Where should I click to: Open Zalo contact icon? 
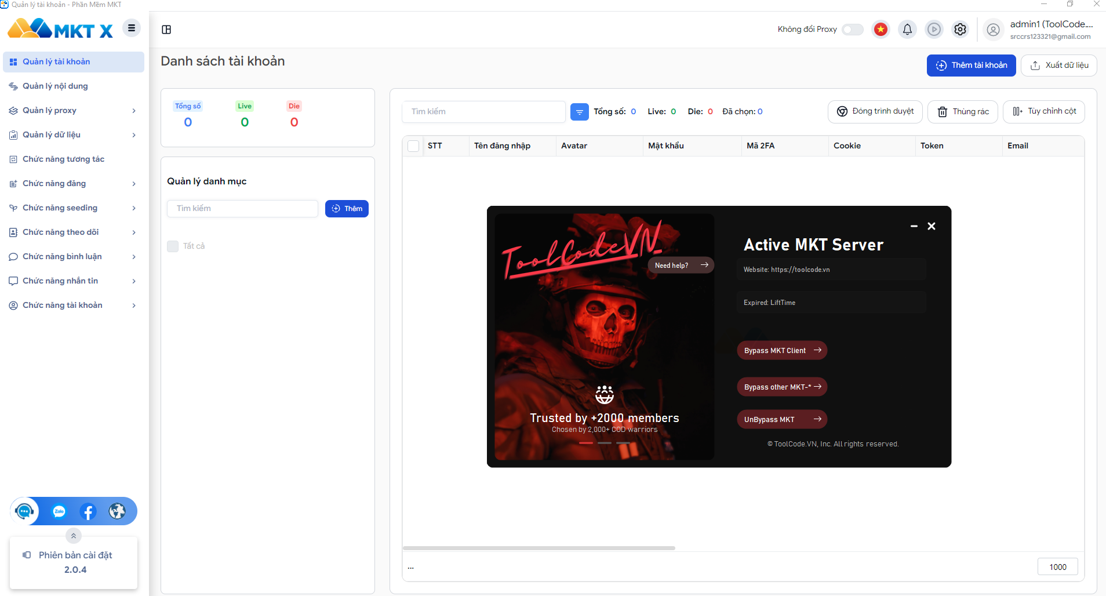pos(59,511)
